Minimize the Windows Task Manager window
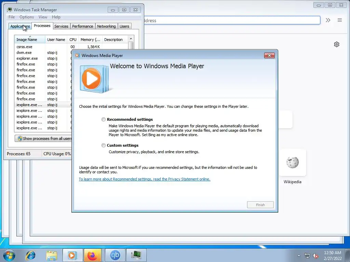This screenshot has height=262, width=350. point(113,10)
